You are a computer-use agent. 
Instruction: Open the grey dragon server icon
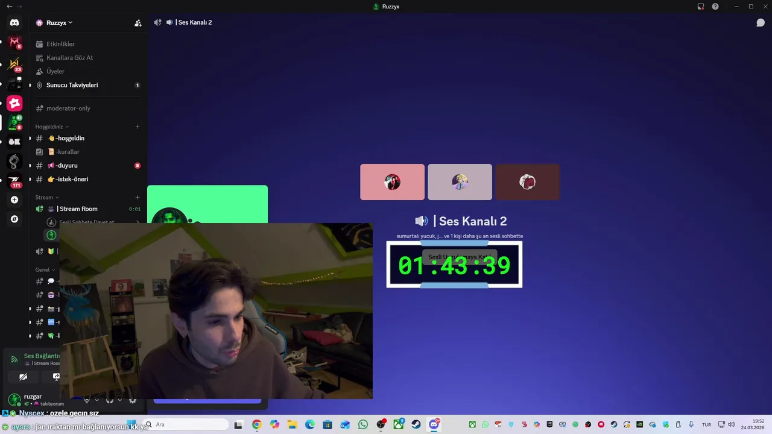click(x=14, y=161)
